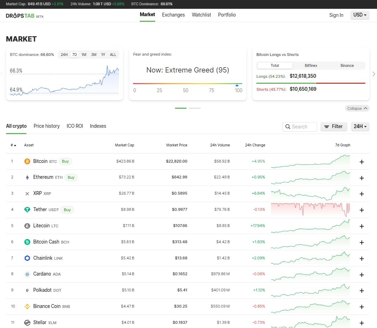Select second carousel page indicator
377x328 pixels.
point(195,108)
